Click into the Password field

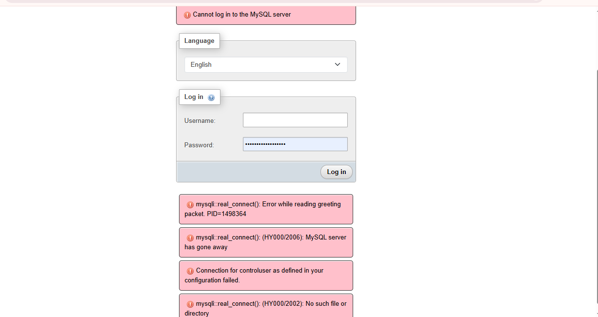pyautogui.click(x=295, y=144)
